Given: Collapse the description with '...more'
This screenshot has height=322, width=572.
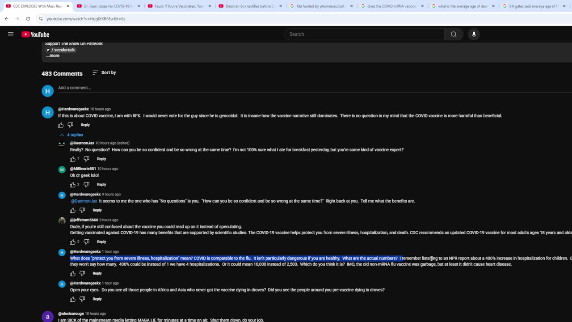Looking at the screenshot, I should pos(53,55).
